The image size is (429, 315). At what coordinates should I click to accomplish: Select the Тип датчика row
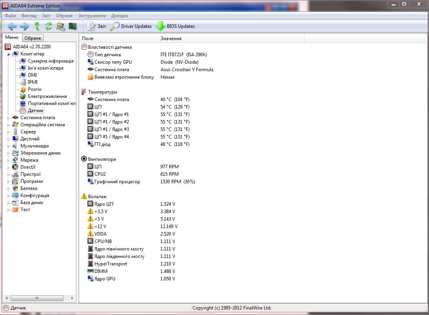(x=147, y=55)
